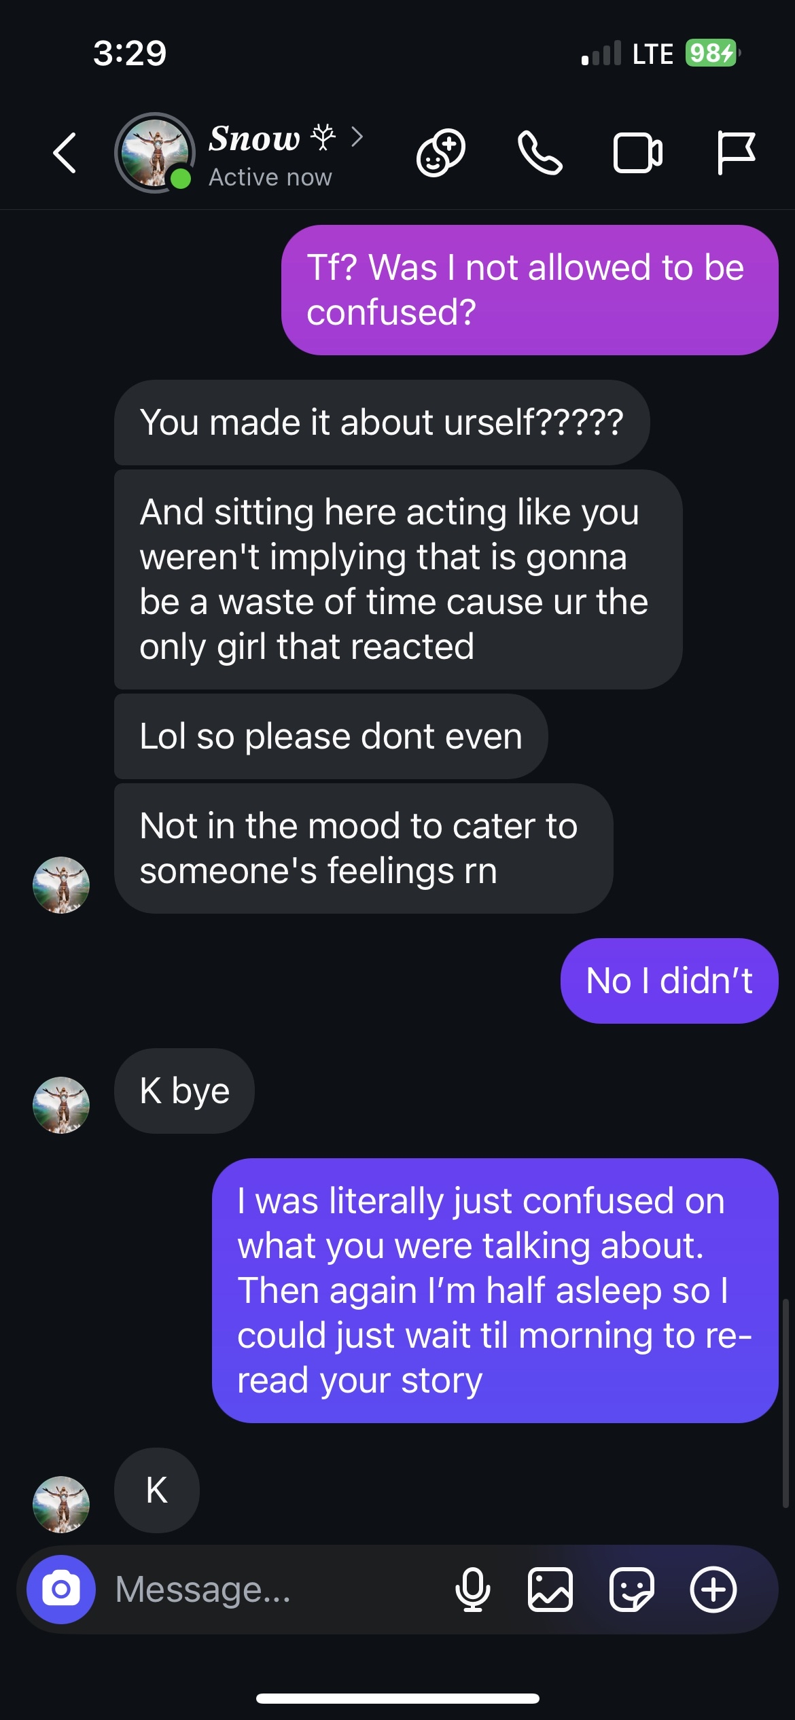Image resolution: width=795 pixels, height=1720 pixels.
Task: Open the sticker picker icon
Action: (632, 1589)
